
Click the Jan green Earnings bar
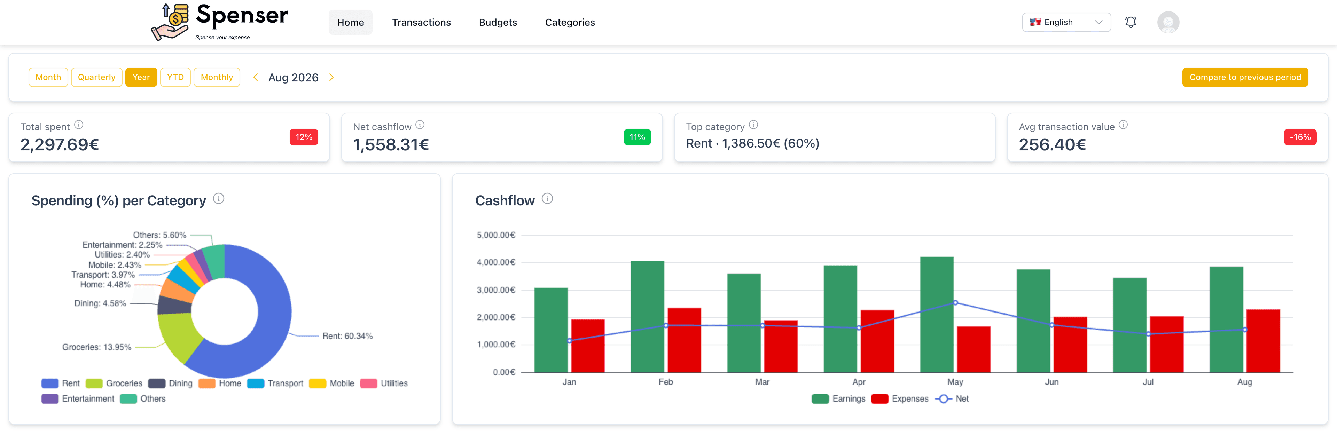click(551, 330)
